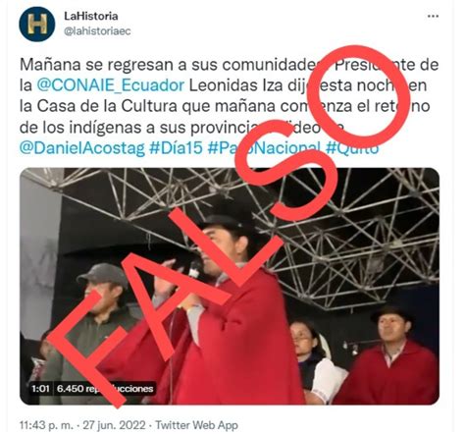465x434 pixels.
Task: Click the #ParoNacional hashtag
Action: click(264, 148)
